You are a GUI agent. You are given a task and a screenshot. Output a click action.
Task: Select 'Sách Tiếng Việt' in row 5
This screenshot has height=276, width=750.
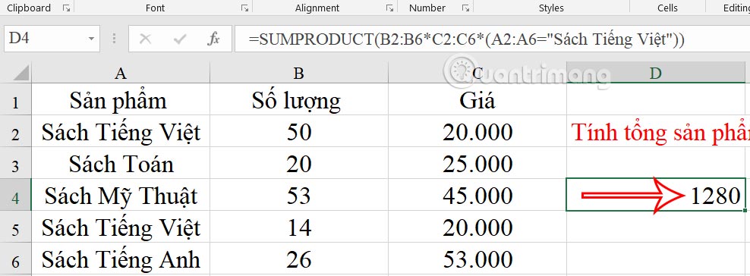[x=121, y=227]
